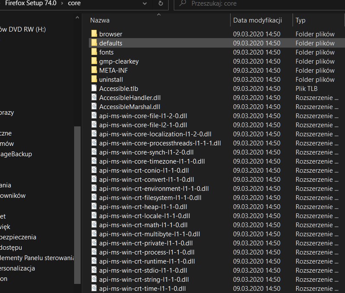
Task: Click icon of api-ms-win-crt-locale-l1-1-0.dll
Action: tap(94, 216)
